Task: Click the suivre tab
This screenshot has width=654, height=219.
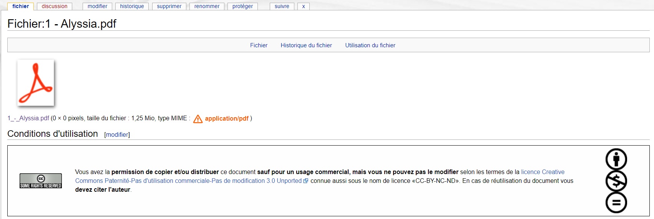Action: (x=282, y=6)
